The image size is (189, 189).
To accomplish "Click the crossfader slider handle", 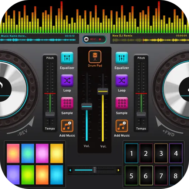I will 94,170.
